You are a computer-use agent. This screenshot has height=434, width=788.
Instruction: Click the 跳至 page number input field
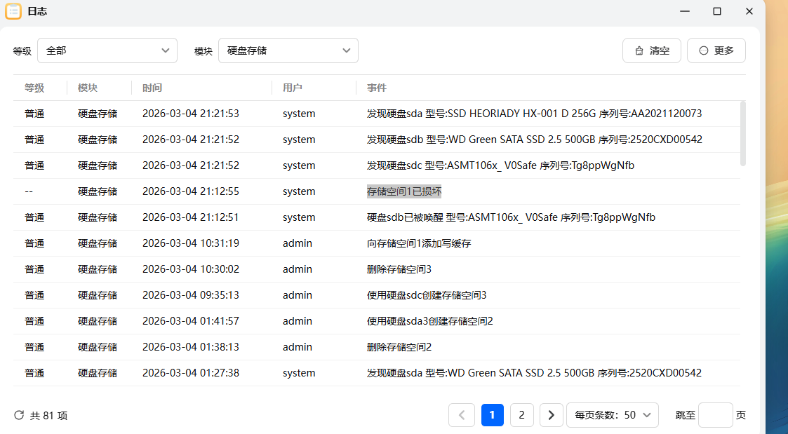(x=715, y=415)
